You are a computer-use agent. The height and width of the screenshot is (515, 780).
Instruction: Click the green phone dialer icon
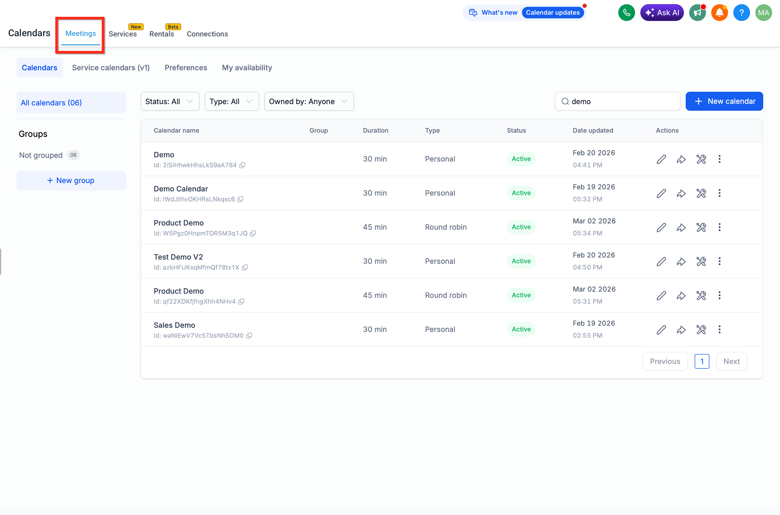coord(626,13)
